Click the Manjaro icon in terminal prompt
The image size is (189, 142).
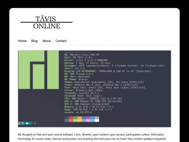pyautogui.click(x=21, y=123)
